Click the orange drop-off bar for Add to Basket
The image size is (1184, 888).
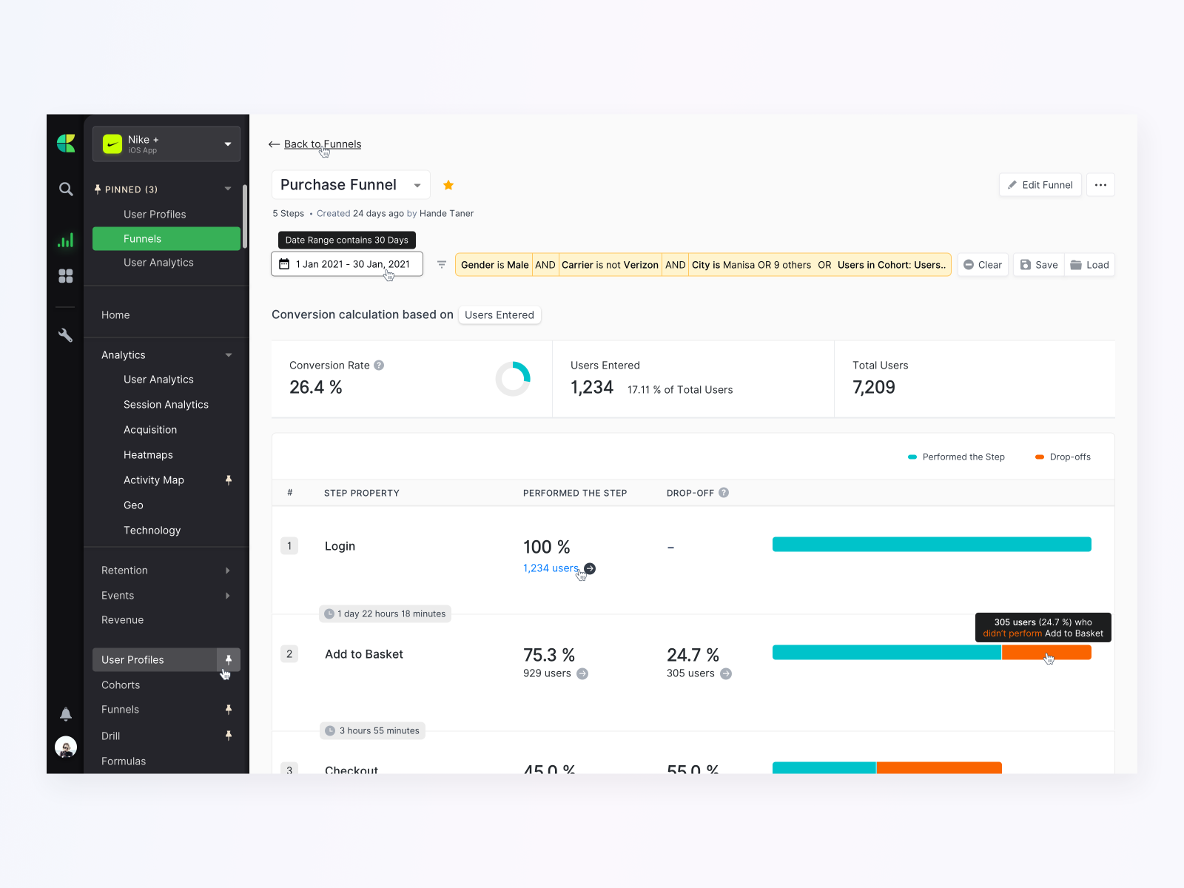pyautogui.click(x=1046, y=652)
